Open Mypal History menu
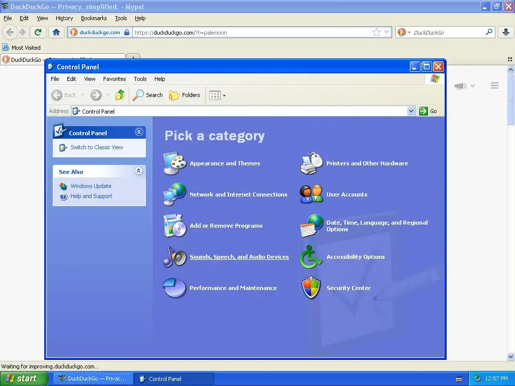 pyautogui.click(x=64, y=18)
